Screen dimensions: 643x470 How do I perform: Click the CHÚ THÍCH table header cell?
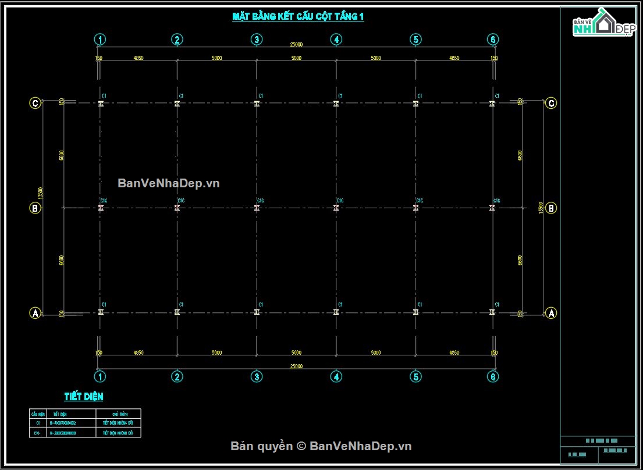(118, 414)
